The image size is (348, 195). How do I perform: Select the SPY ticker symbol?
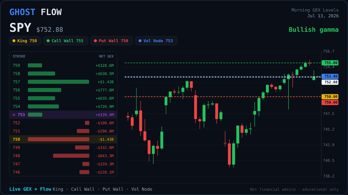point(20,28)
